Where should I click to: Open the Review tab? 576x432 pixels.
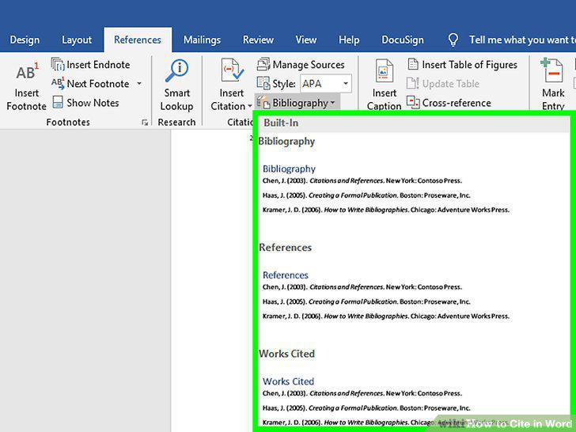258,40
